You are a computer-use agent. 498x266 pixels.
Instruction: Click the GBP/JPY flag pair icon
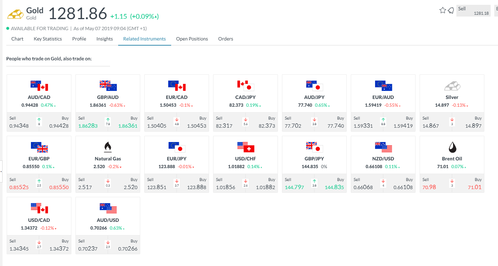point(314,147)
